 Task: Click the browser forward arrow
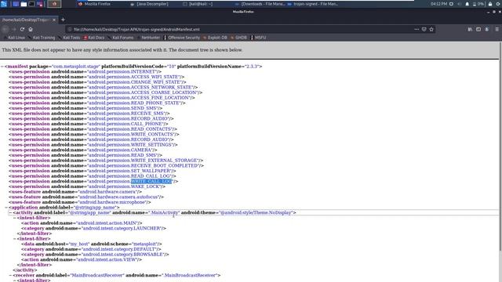(x=14, y=29)
